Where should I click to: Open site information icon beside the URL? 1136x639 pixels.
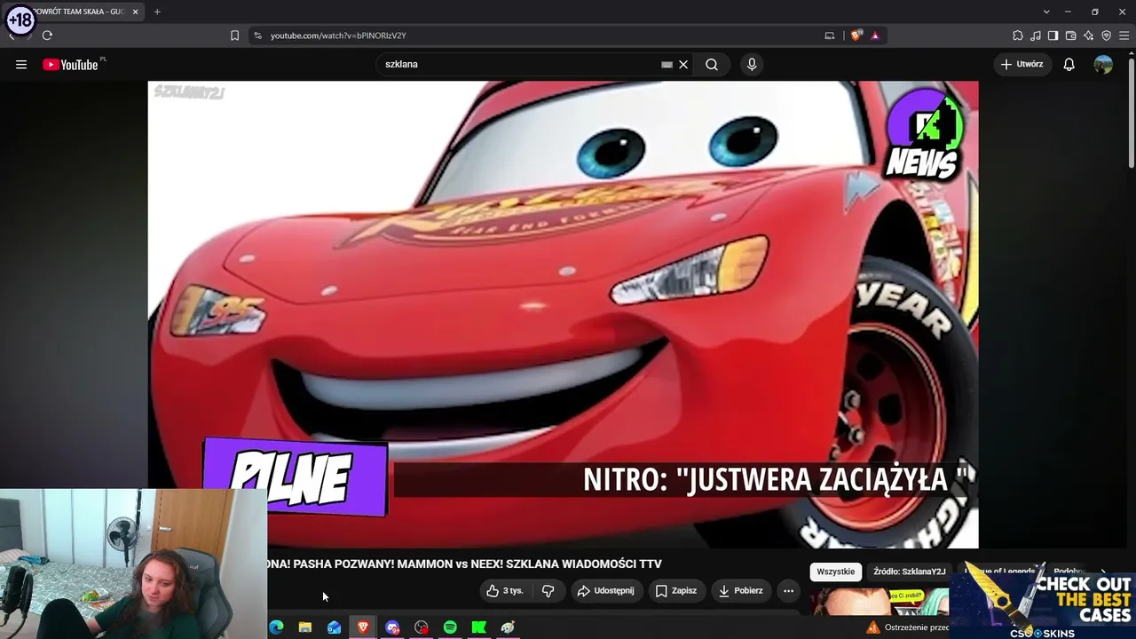[257, 35]
